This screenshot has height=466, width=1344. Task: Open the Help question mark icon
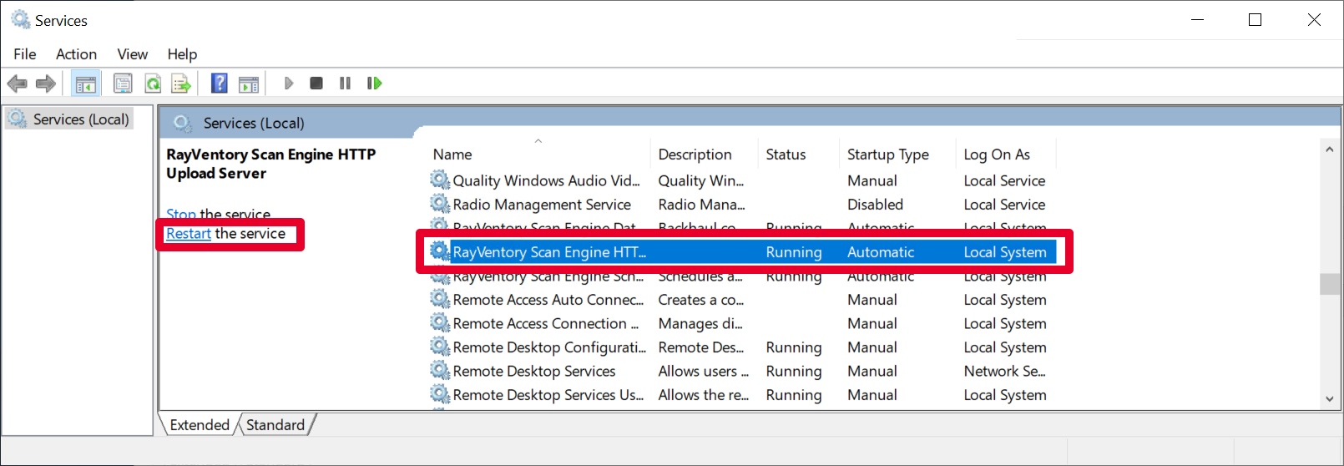[220, 84]
